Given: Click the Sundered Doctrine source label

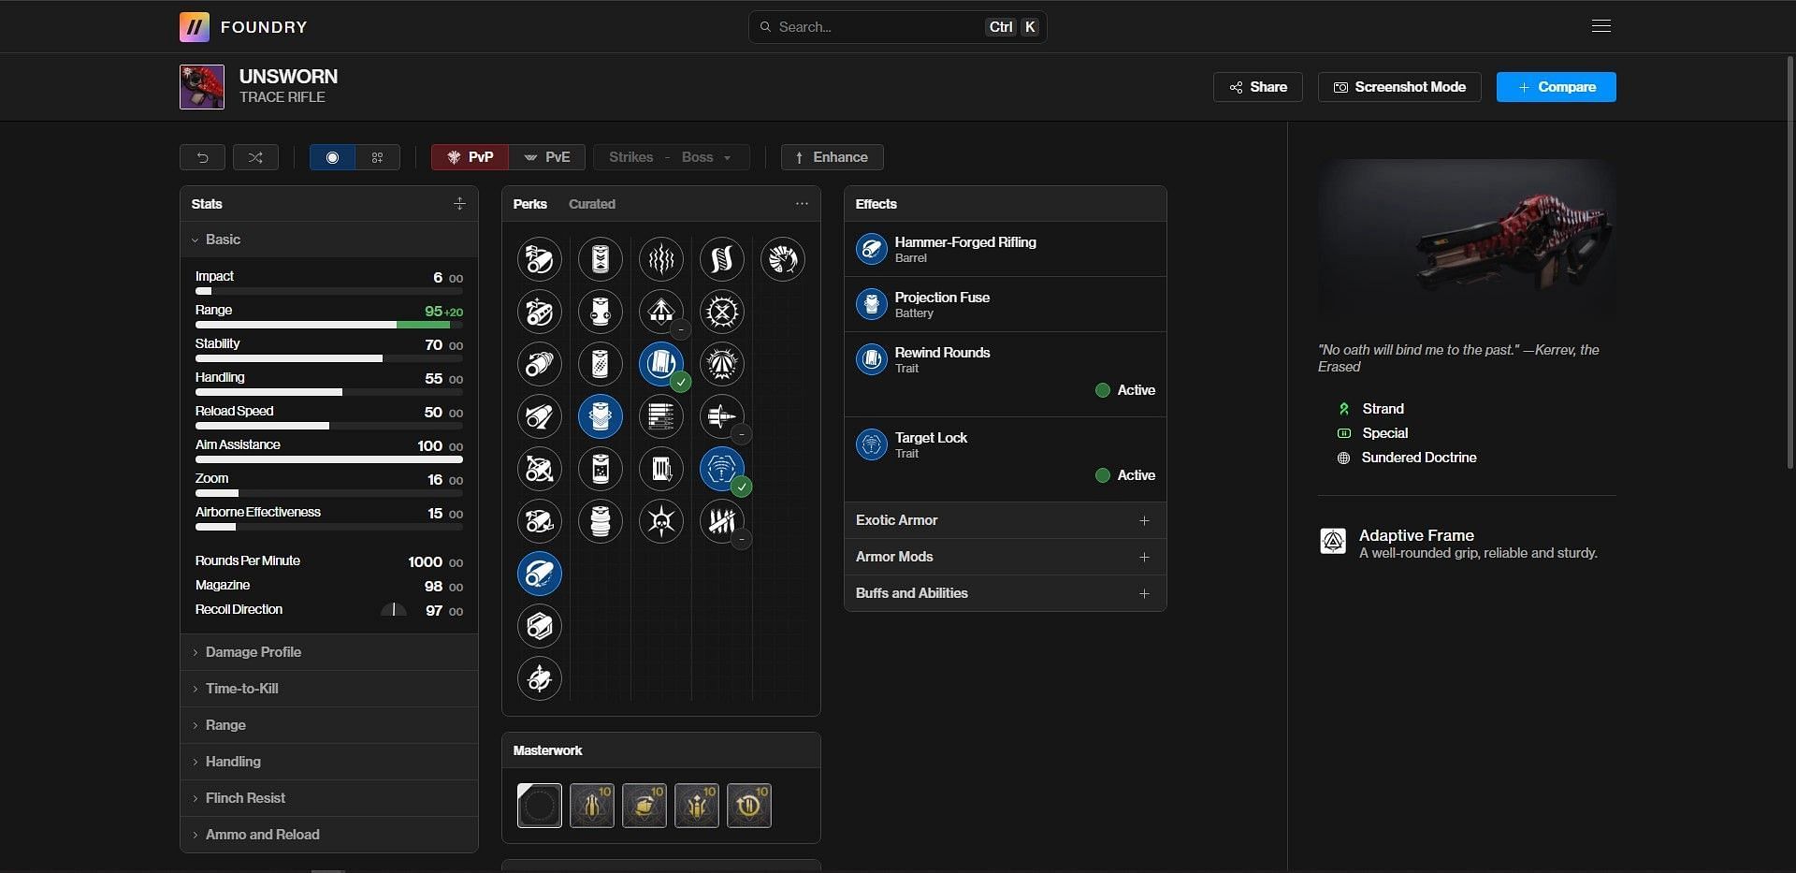Looking at the screenshot, I should pyautogui.click(x=1419, y=458).
